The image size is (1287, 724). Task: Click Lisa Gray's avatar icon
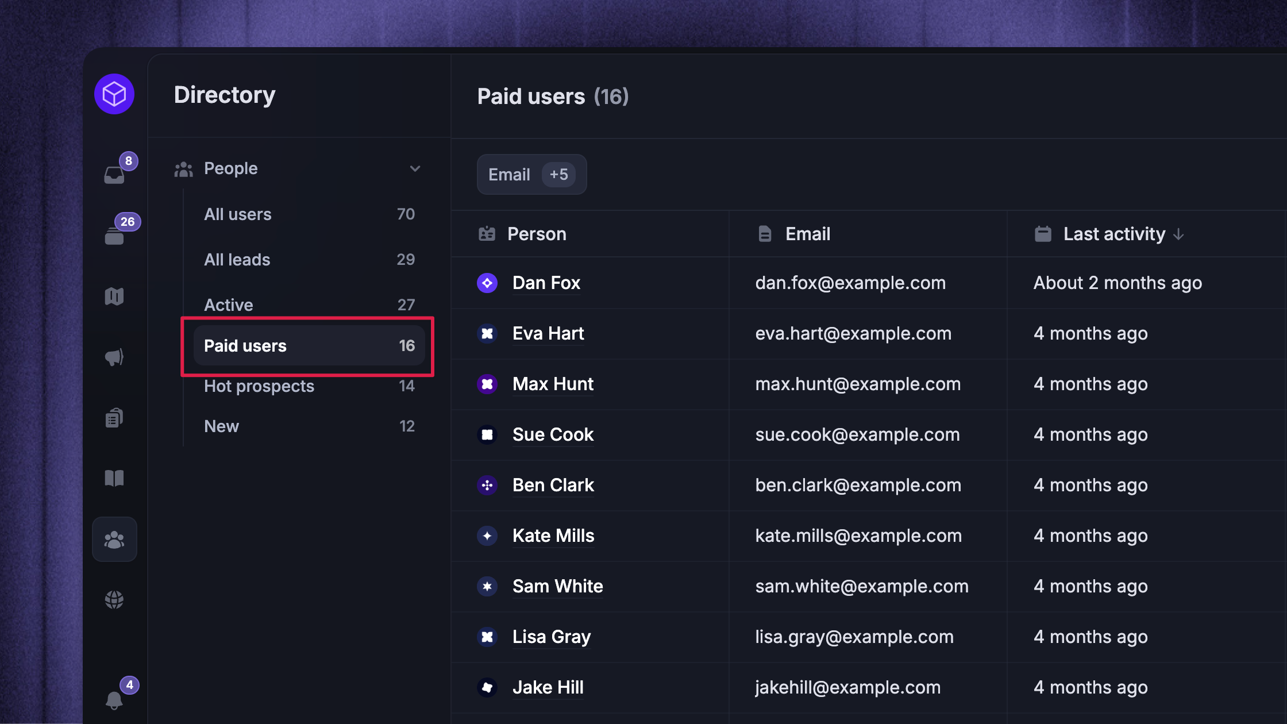click(487, 637)
